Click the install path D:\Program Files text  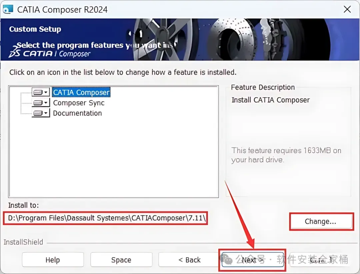point(107,218)
